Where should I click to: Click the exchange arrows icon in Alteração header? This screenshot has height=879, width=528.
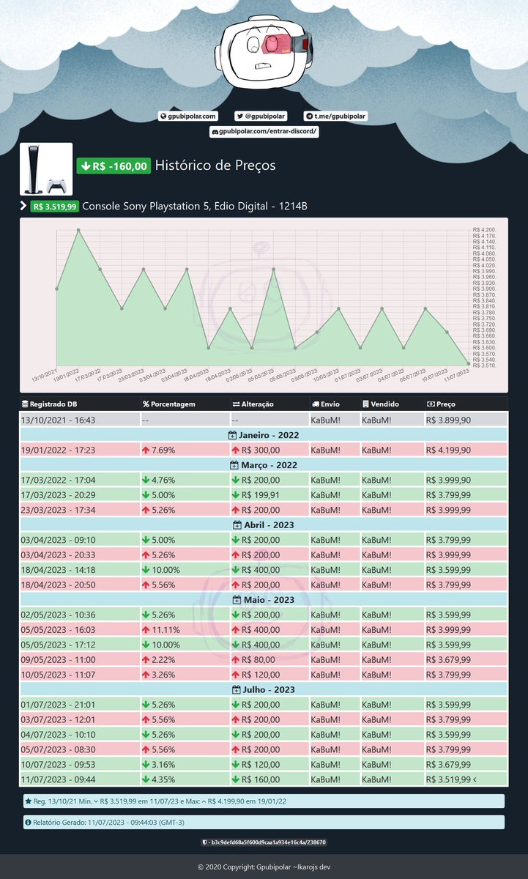pos(236,404)
